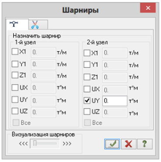Tick Y1 checkbox in 2-й узел

(x=87, y=65)
